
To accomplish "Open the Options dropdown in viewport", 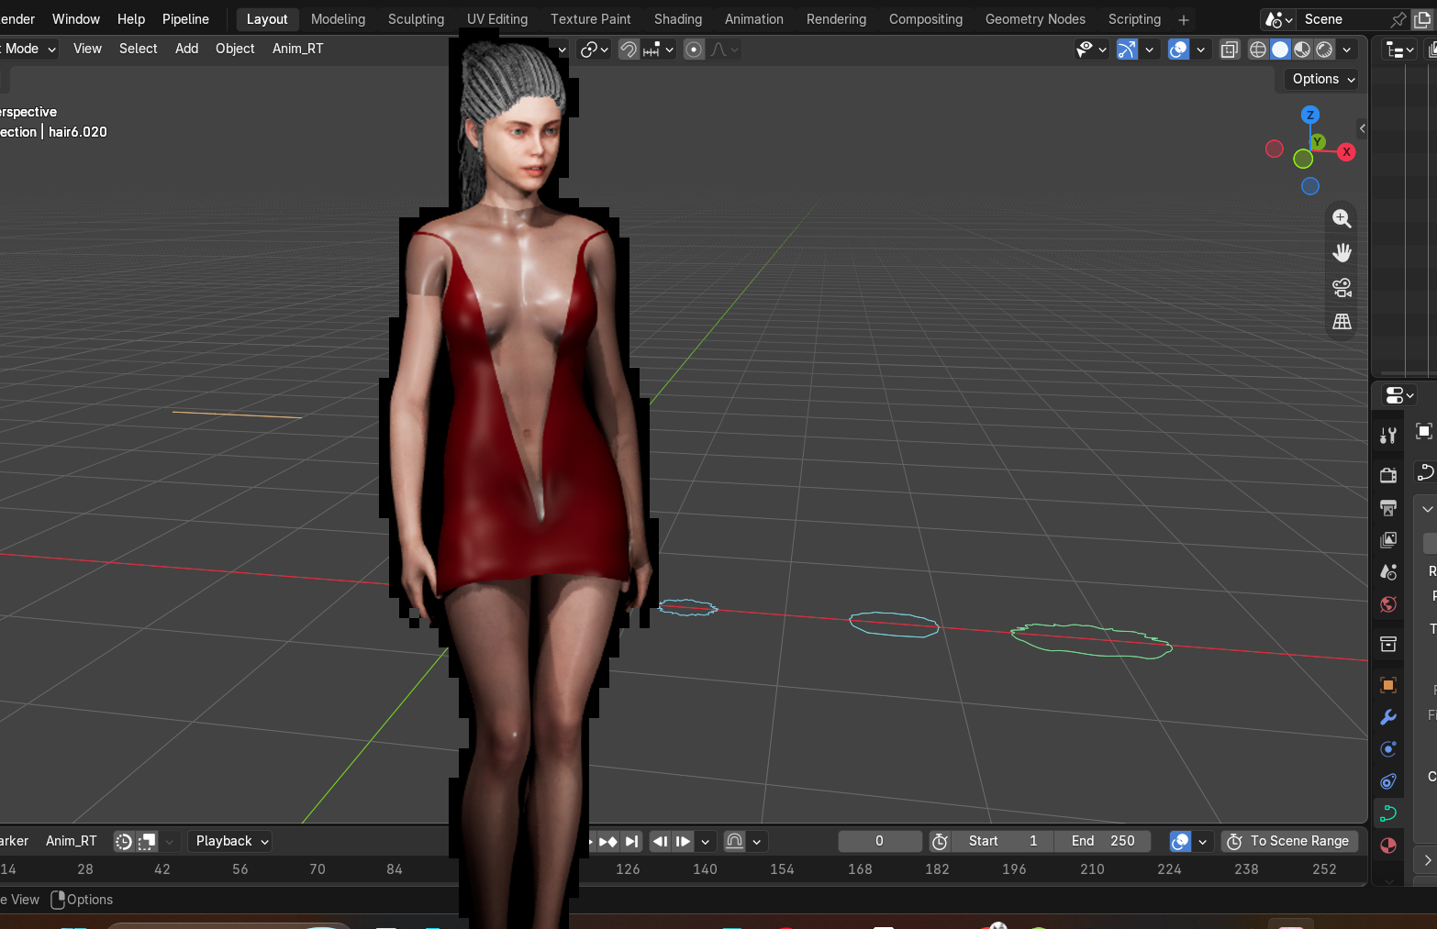I will 1321,79.
